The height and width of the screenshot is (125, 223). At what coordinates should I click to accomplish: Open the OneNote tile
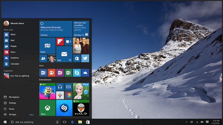[x=60, y=72]
